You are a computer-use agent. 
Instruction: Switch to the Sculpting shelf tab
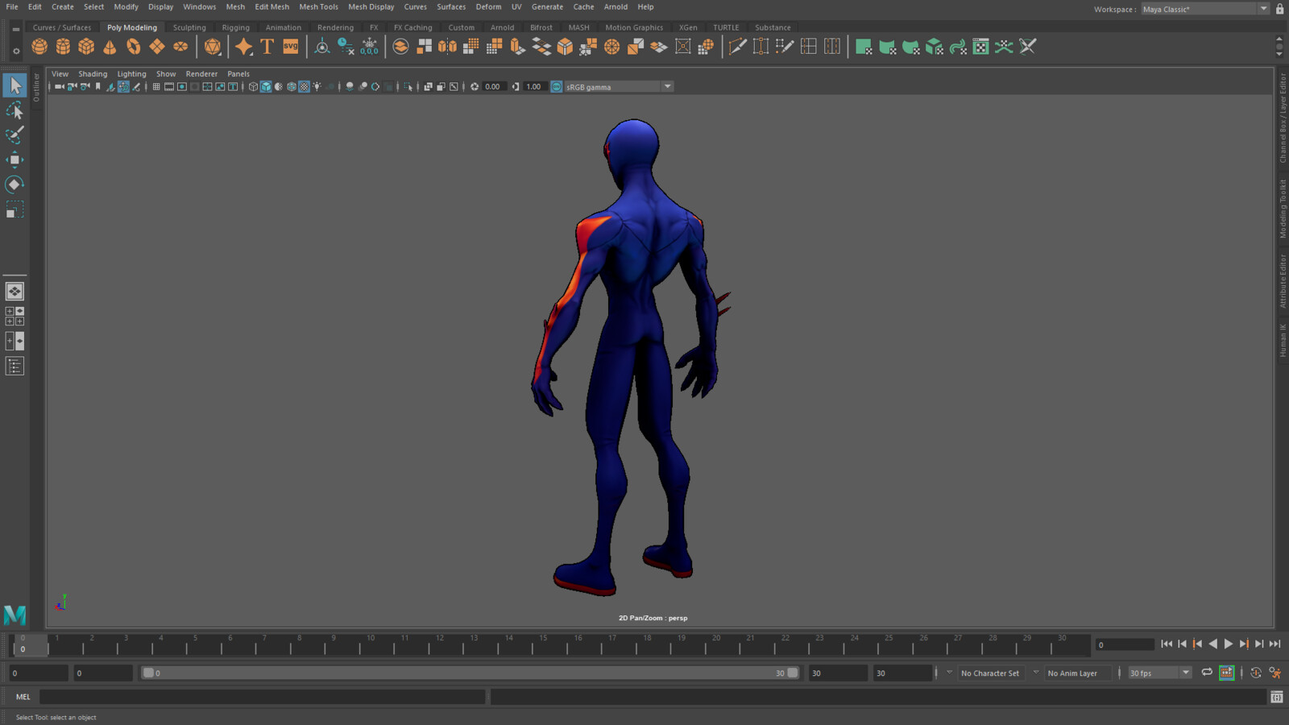(x=189, y=27)
